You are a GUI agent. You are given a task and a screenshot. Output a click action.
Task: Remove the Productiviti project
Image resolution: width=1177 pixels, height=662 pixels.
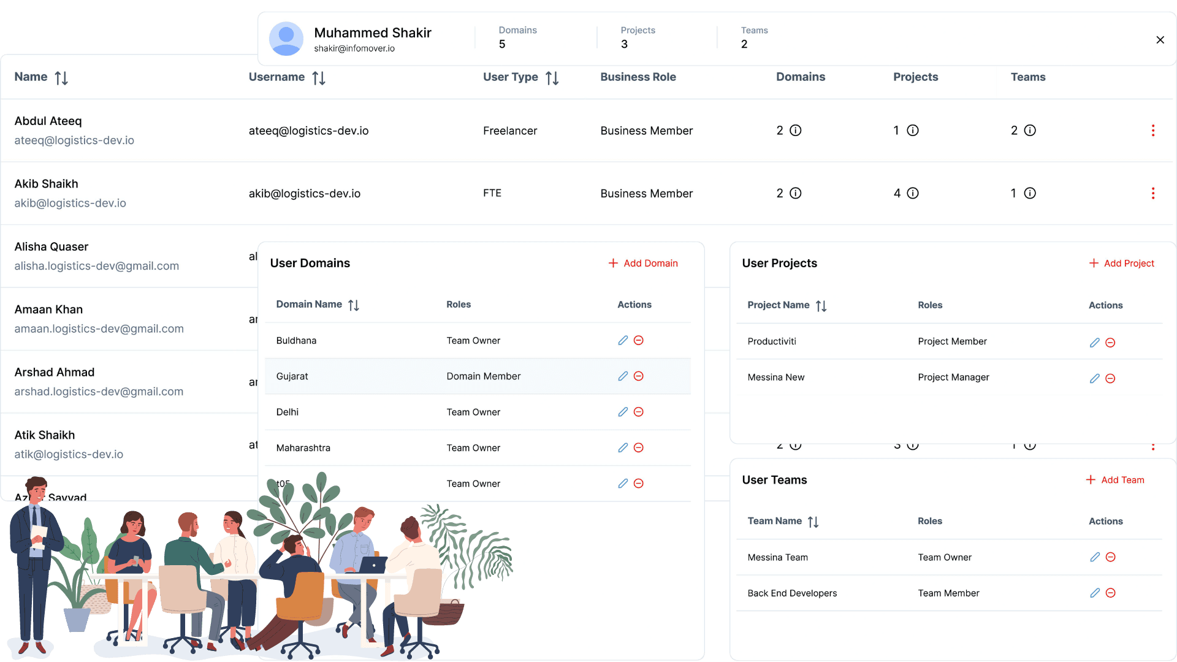point(1110,343)
